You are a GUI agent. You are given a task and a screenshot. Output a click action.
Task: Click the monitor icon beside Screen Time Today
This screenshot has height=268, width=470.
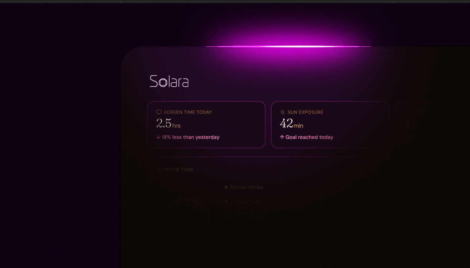click(159, 112)
